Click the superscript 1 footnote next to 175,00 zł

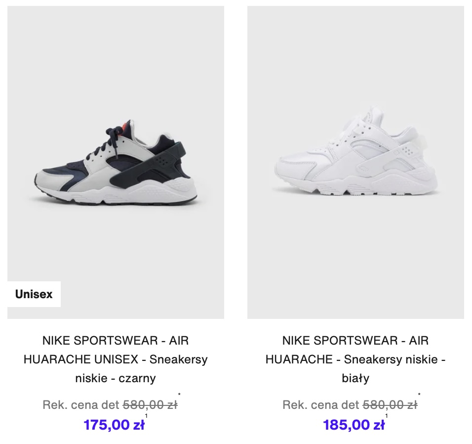pyautogui.click(x=146, y=416)
